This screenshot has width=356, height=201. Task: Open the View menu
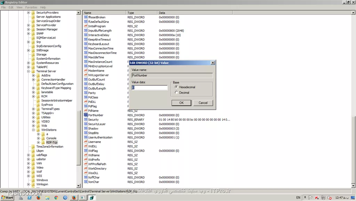(x=19, y=7)
